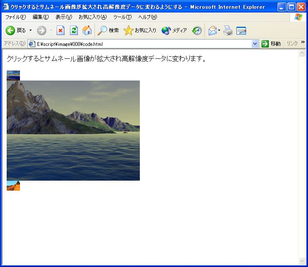
Task: Close the Internet Explorer window
Action: pos(301,7)
